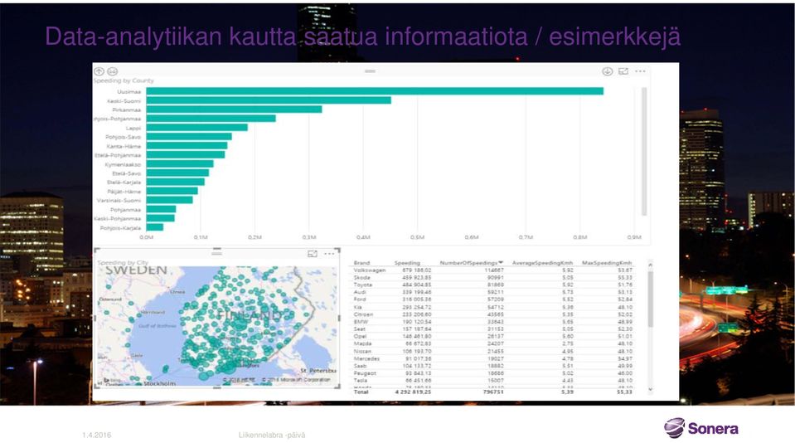Click the drill up arrow icon on county chart
This screenshot has height=443, width=795.
[x=99, y=71]
